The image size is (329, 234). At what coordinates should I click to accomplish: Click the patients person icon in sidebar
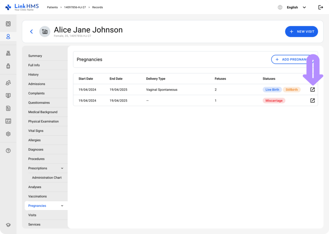point(8,37)
